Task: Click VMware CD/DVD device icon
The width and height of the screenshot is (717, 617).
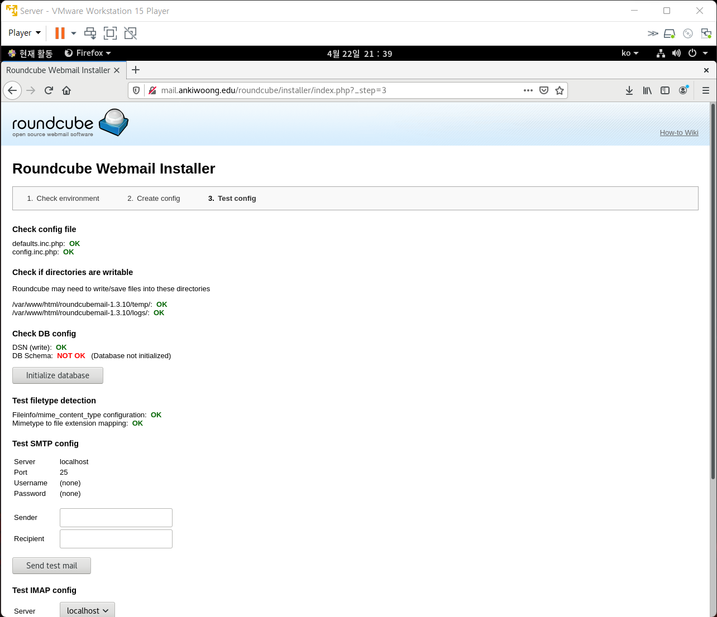Action: (x=688, y=33)
